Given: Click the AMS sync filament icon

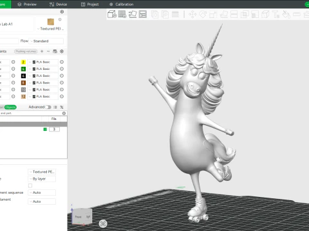Looking at the screenshot, I should click(55, 51).
